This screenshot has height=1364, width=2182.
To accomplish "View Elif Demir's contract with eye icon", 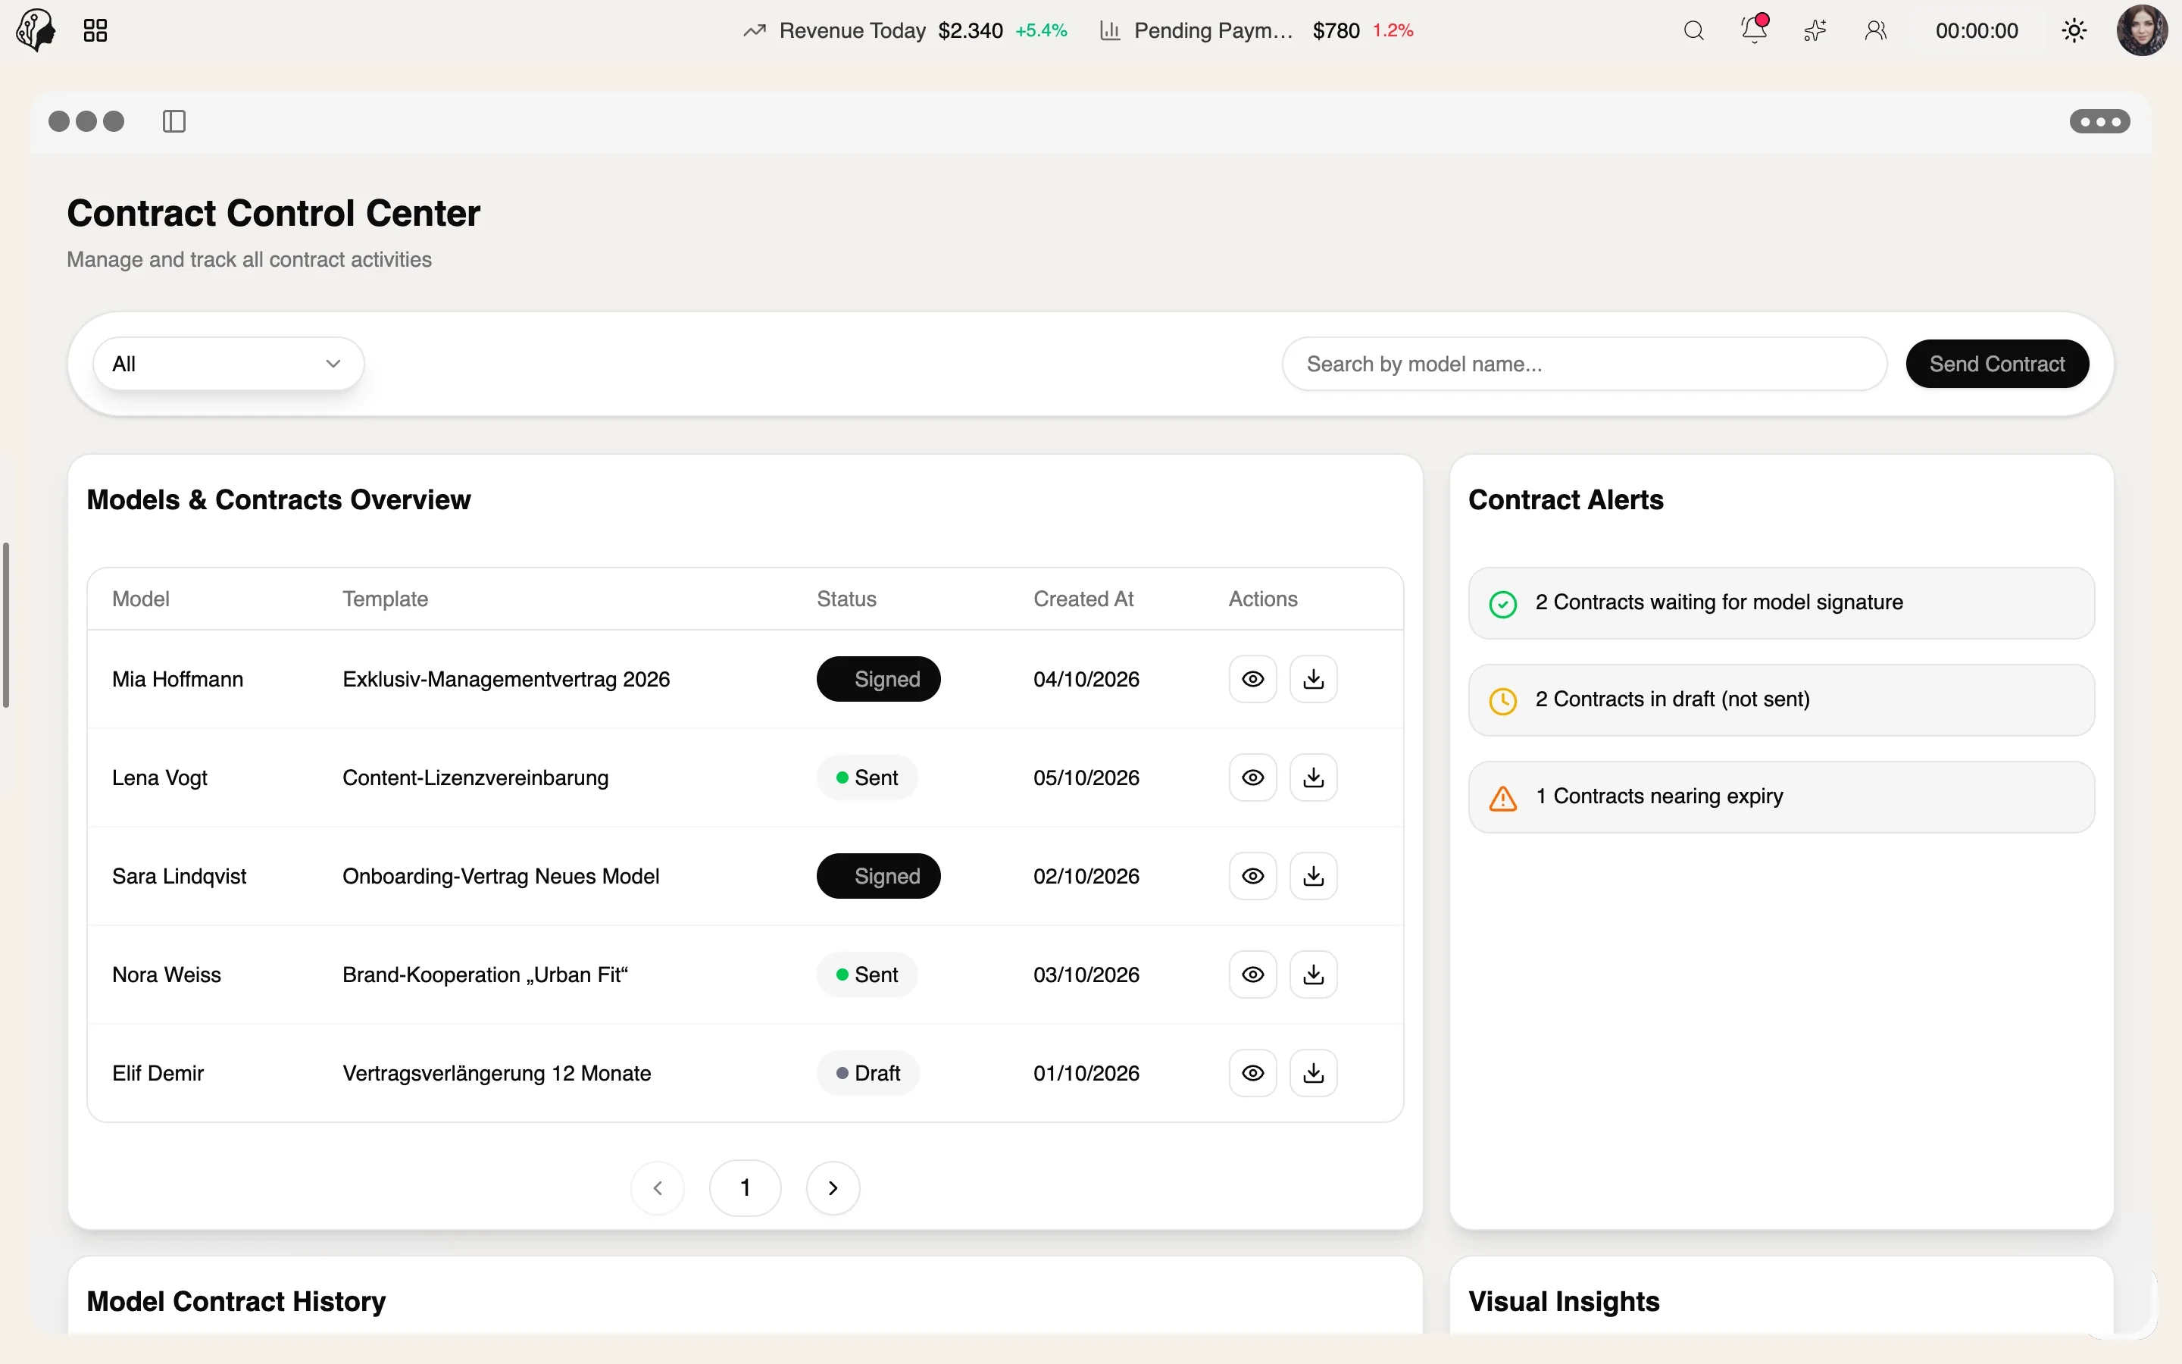I will (x=1252, y=1072).
